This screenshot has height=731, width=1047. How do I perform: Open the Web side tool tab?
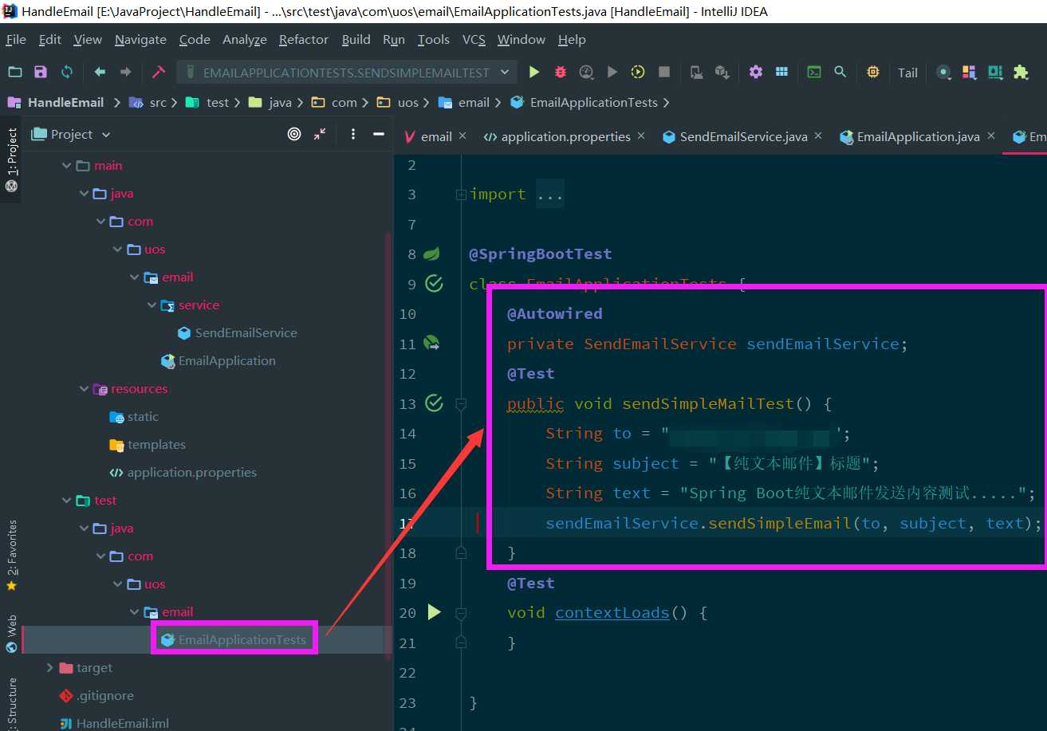click(x=11, y=633)
